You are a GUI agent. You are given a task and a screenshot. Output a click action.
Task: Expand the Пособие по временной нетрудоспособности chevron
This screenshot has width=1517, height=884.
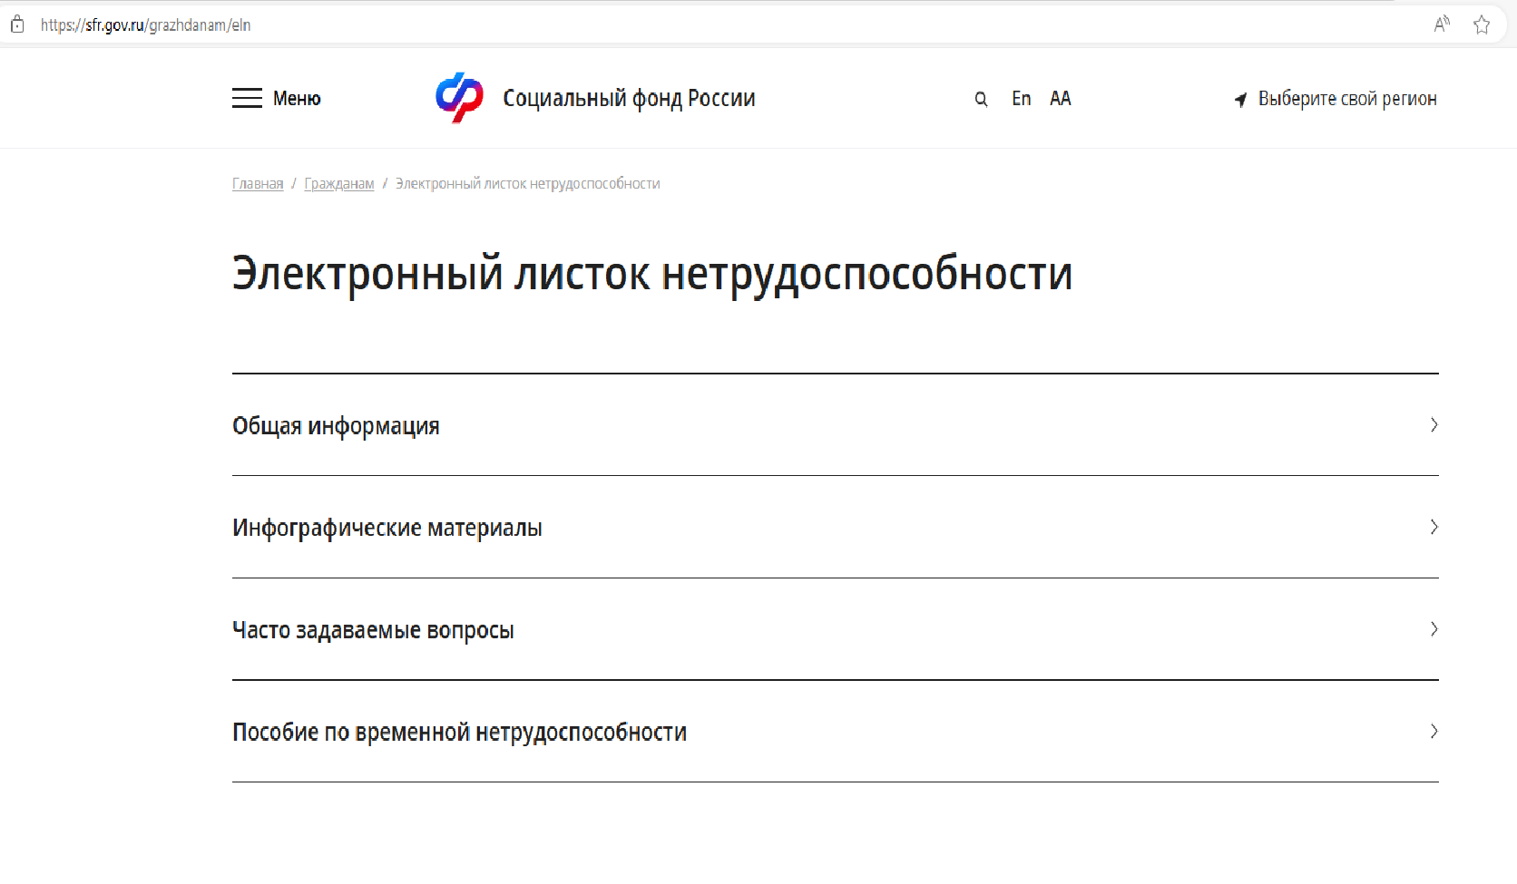pyautogui.click(x=1434, y=731)
